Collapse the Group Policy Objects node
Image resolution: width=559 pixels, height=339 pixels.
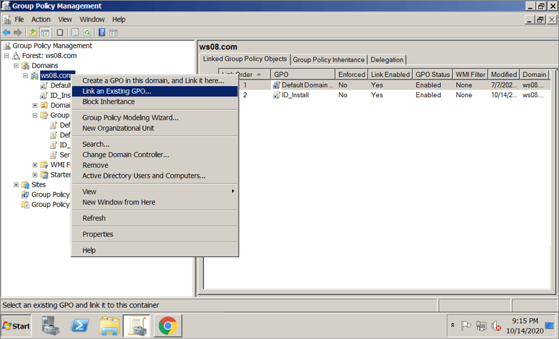(35, 115)
